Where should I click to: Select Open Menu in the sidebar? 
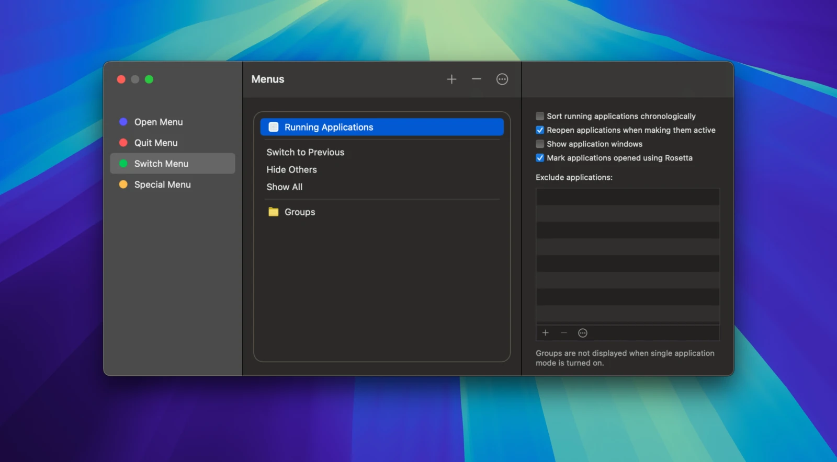tap(158, 122)
